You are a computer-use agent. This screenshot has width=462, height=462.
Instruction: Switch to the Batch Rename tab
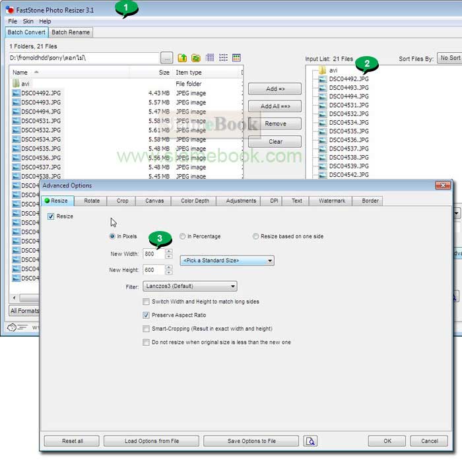71,32
